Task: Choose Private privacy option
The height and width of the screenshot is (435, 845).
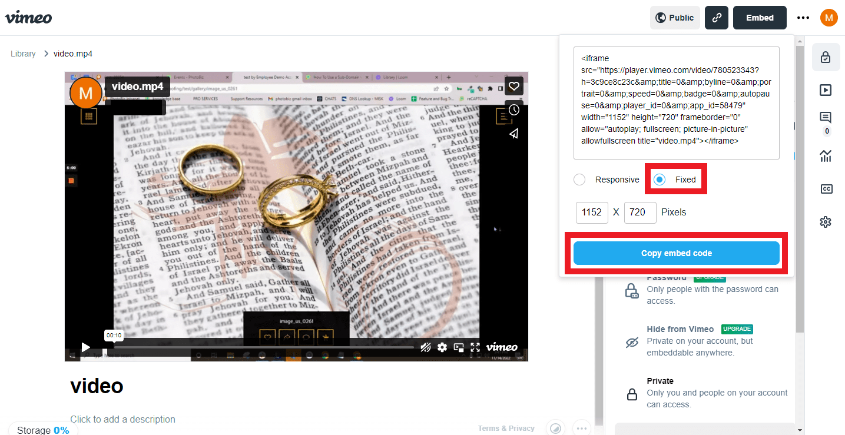Action: point(707,393)
